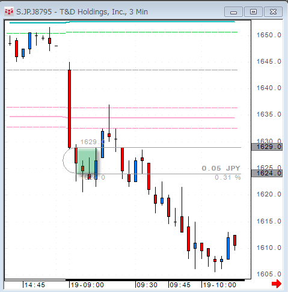Click the 1629.0 price marker on axis
The width and height of the screenshot is (288, 292).
pyautogui.click(x=267, y=147)
